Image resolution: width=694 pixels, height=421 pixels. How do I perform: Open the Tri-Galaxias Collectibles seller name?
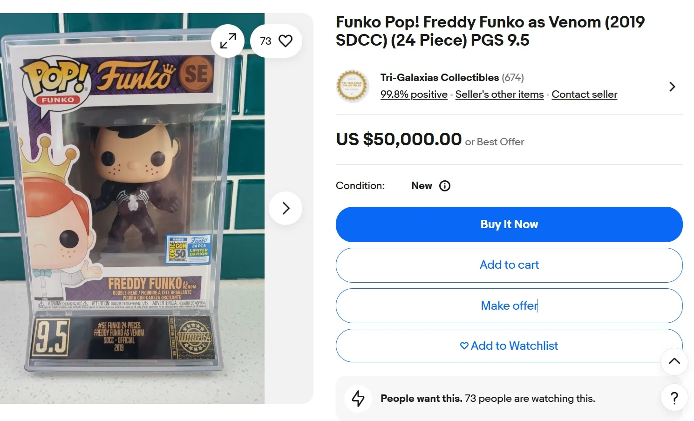[x=439, y=77]
